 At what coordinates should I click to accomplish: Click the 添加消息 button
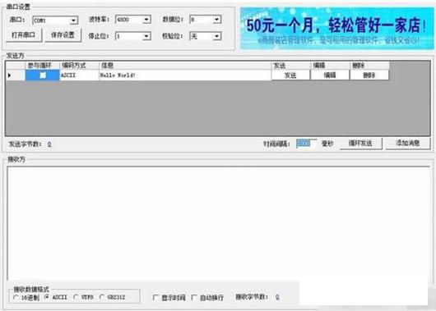pos(408,144)
